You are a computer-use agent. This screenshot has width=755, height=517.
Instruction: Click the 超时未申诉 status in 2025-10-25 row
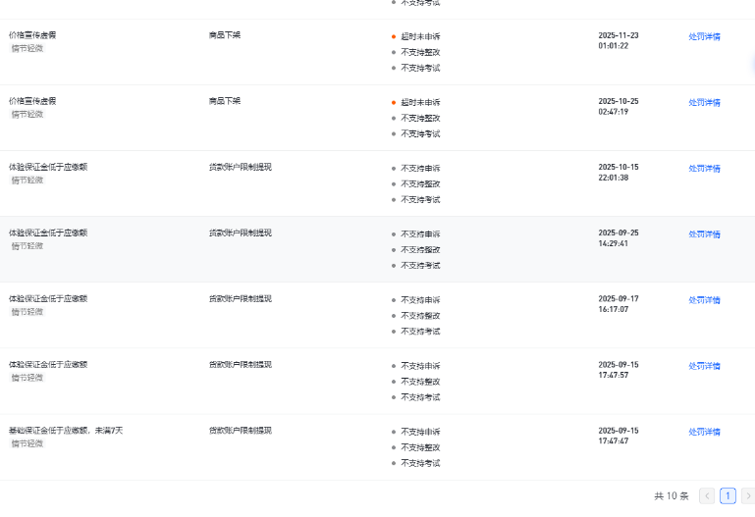point(420,102)
